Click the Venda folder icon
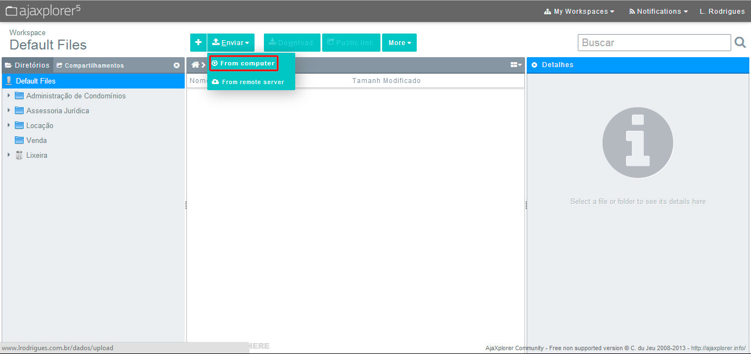Viewport: 751px width, 354px height. 19,140
